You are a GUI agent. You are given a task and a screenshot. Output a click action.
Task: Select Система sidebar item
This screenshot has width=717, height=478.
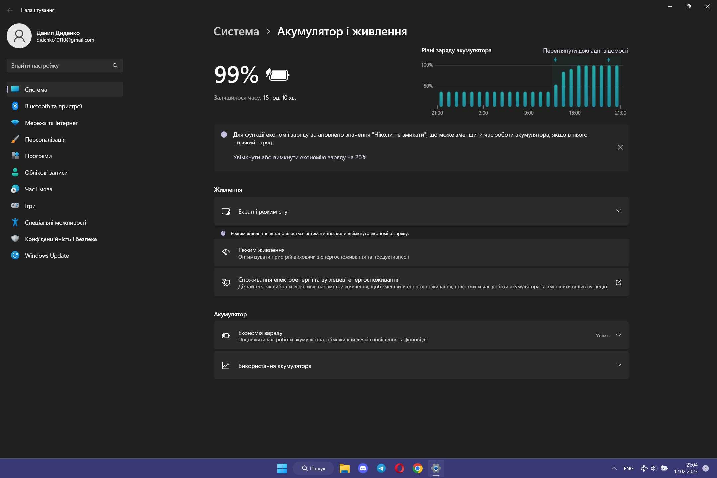click(65, 89)
